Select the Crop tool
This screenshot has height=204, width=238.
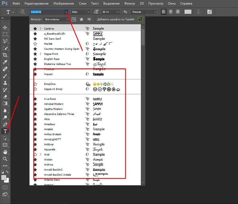click(x=5, y=55)
